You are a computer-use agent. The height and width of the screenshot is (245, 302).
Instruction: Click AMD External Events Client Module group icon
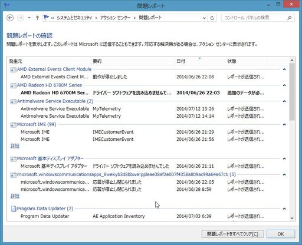pyautogui.click(x=13, y=69)
